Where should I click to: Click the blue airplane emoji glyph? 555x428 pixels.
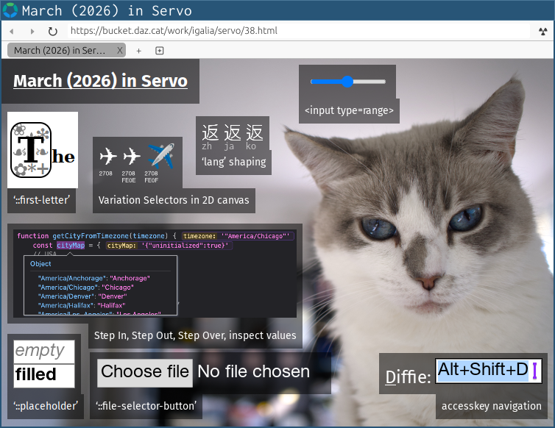160,157
